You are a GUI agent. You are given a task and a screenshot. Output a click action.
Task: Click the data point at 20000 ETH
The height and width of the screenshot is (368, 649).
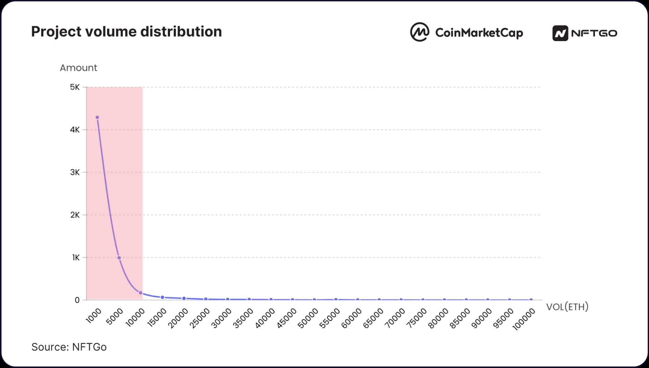[x=184, y=298]
